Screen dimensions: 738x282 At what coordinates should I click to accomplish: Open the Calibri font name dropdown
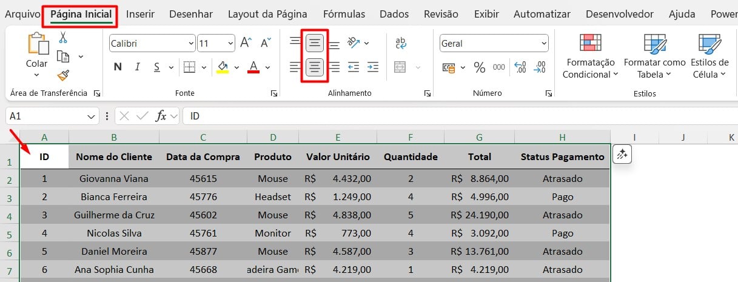point(191,44)
